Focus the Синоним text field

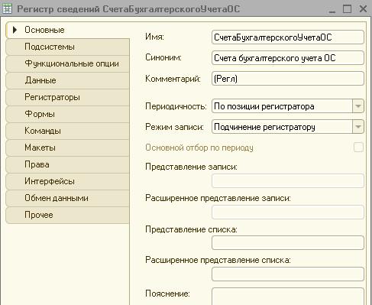pos(288,58)
